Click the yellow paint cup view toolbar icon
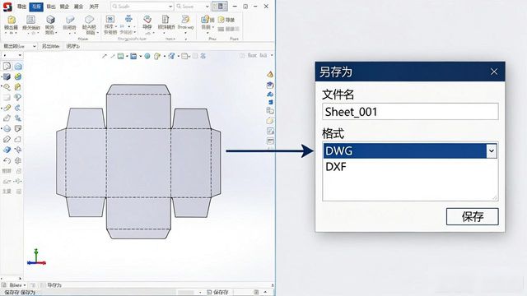The height and width of the screenshot is (296, 527). tap(157, 56)
